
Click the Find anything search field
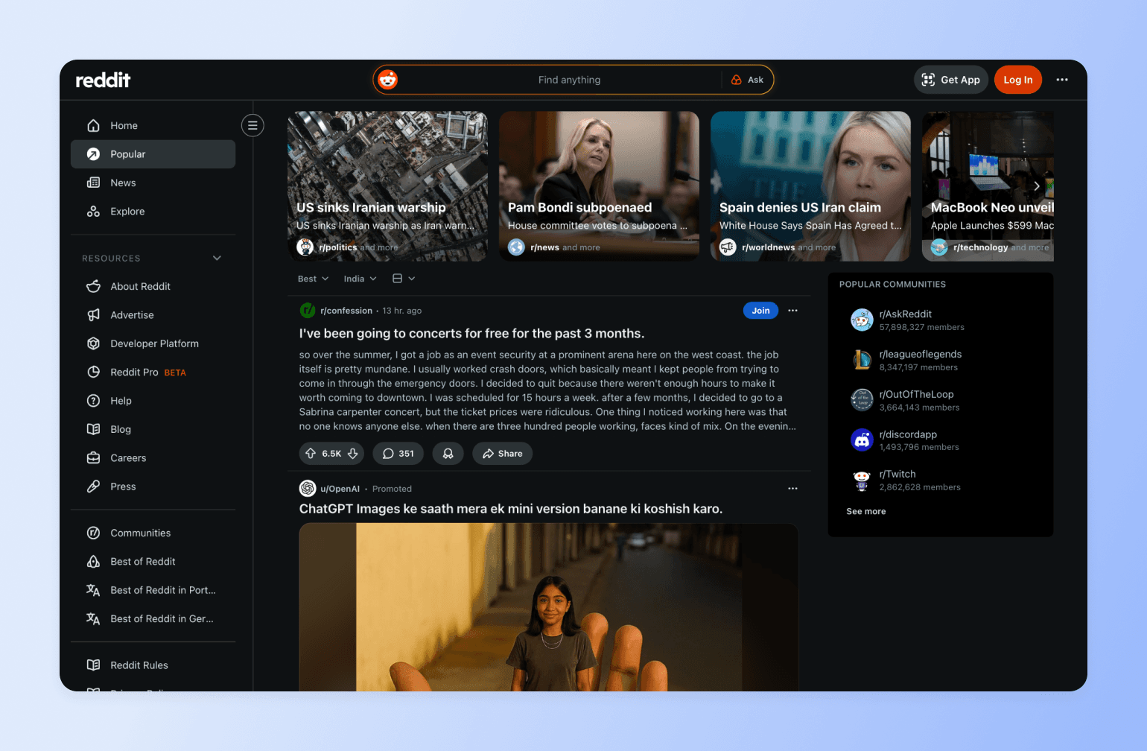570,79
